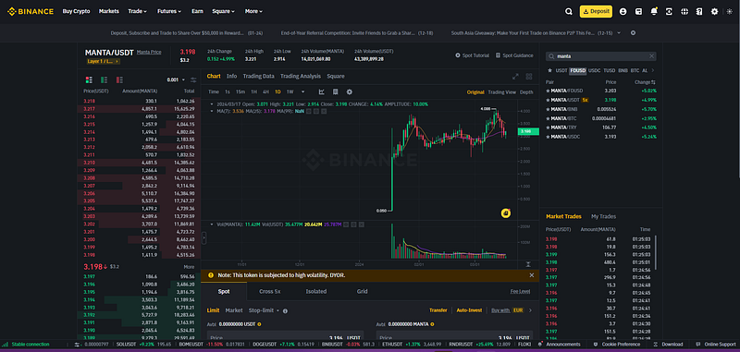Switch chart to Depth view

click(526, 92)
